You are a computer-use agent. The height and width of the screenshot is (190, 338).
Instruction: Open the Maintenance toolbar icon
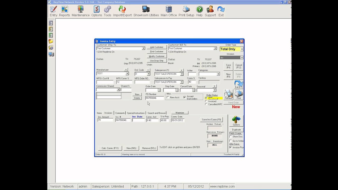(x=81, y=11)
